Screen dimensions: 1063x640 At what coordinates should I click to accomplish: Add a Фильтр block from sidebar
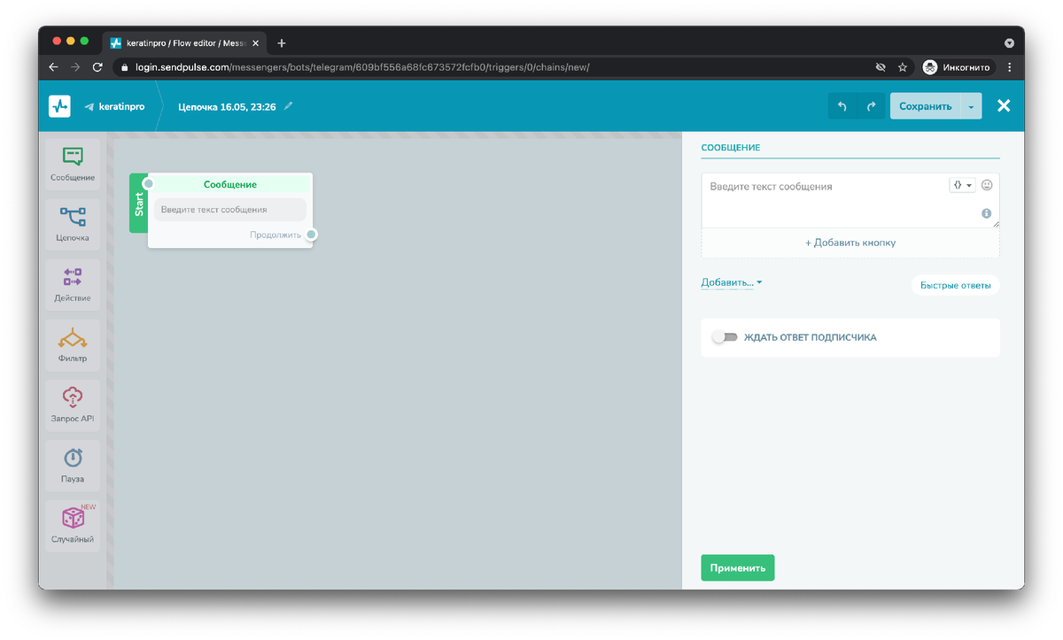click(x=73, y=344)
